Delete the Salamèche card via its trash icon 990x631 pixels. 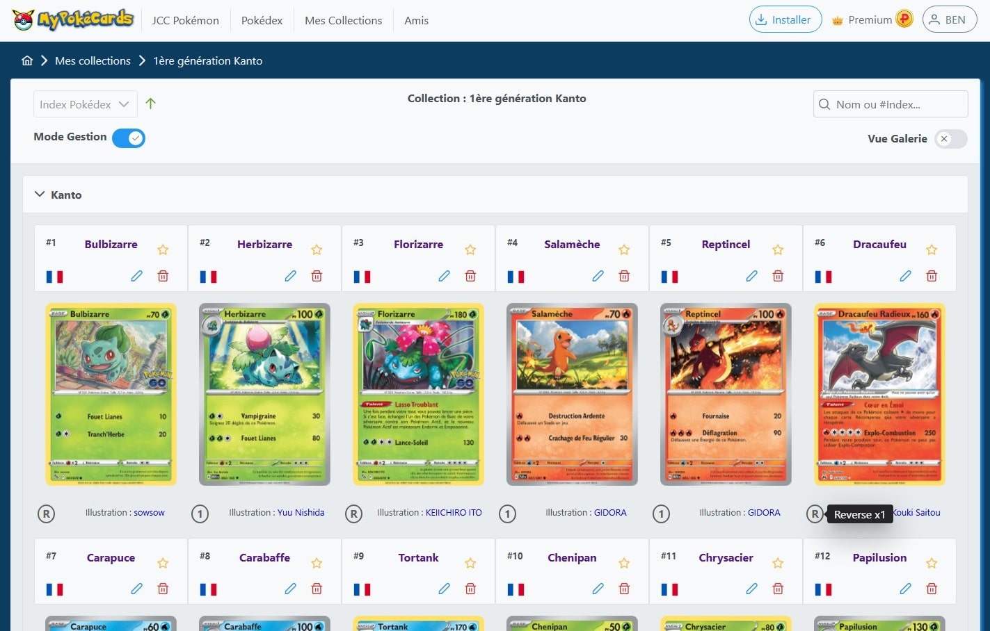(x=624, y=276)
